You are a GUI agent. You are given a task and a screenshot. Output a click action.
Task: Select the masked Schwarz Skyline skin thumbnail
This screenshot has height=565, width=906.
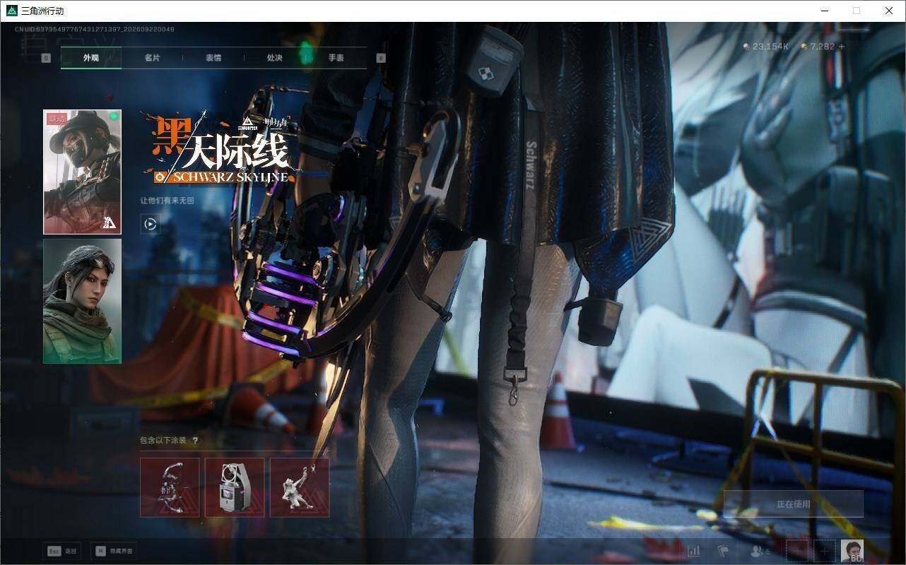(82, 172)
